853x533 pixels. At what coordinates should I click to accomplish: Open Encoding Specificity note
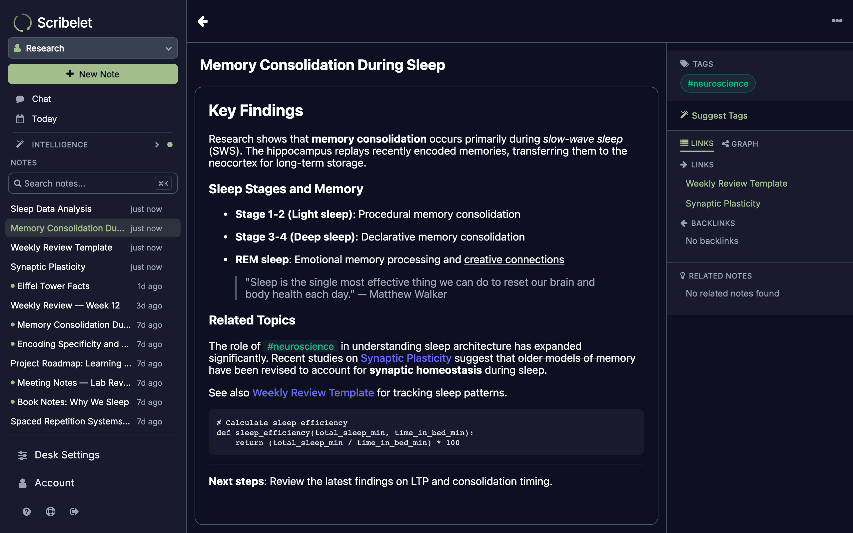coord(93,344)
